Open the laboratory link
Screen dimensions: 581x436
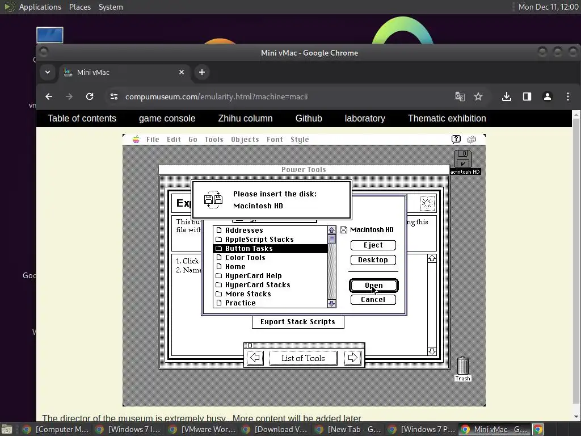click(365, 118)
